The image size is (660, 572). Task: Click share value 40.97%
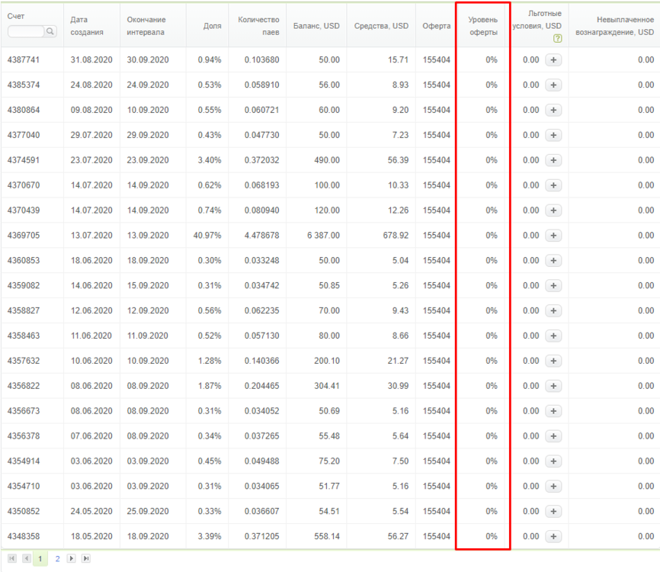pos(207,236)
